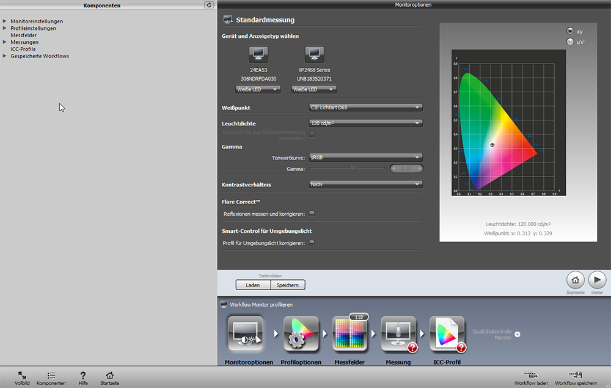Enable Reflexionen messen und korrigieren checkbox
This screenshot has height=388, width=611.
312,214
